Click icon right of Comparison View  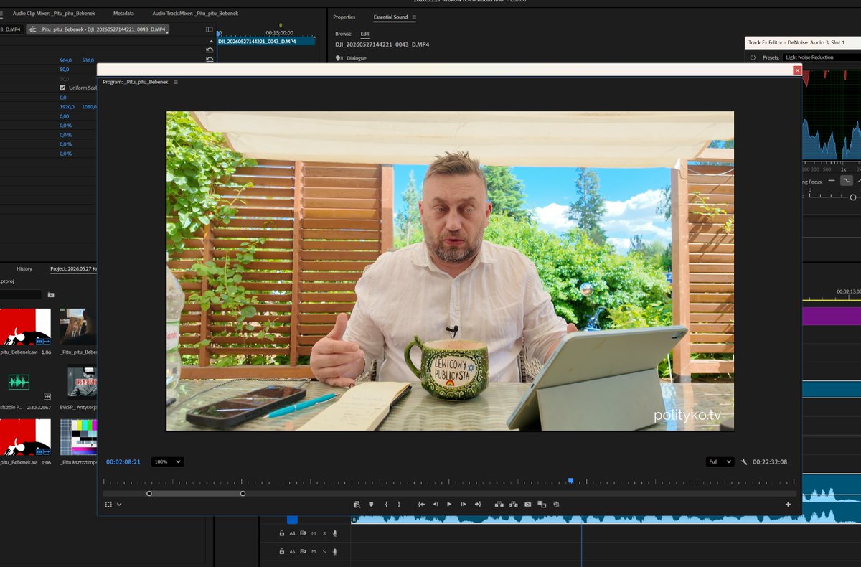556,505
